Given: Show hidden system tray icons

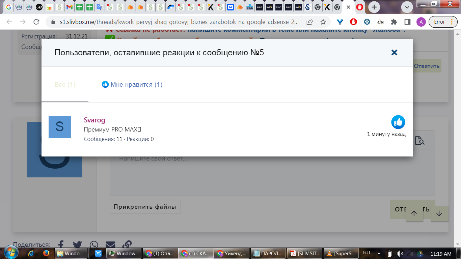Looking at the screenshot, I should pyautogui.click(x=379, y=254).
